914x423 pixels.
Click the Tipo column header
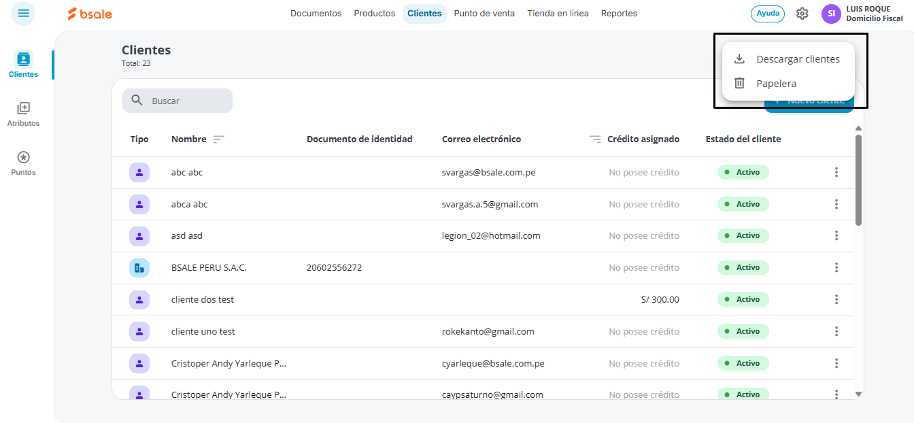click(x=139, y=139)
